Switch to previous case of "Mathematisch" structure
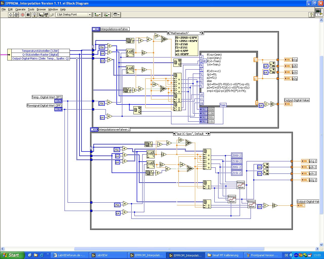 (x=169, y=33)
